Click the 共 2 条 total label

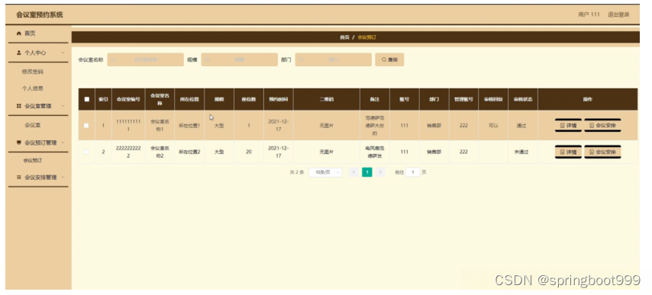point(297,172)
